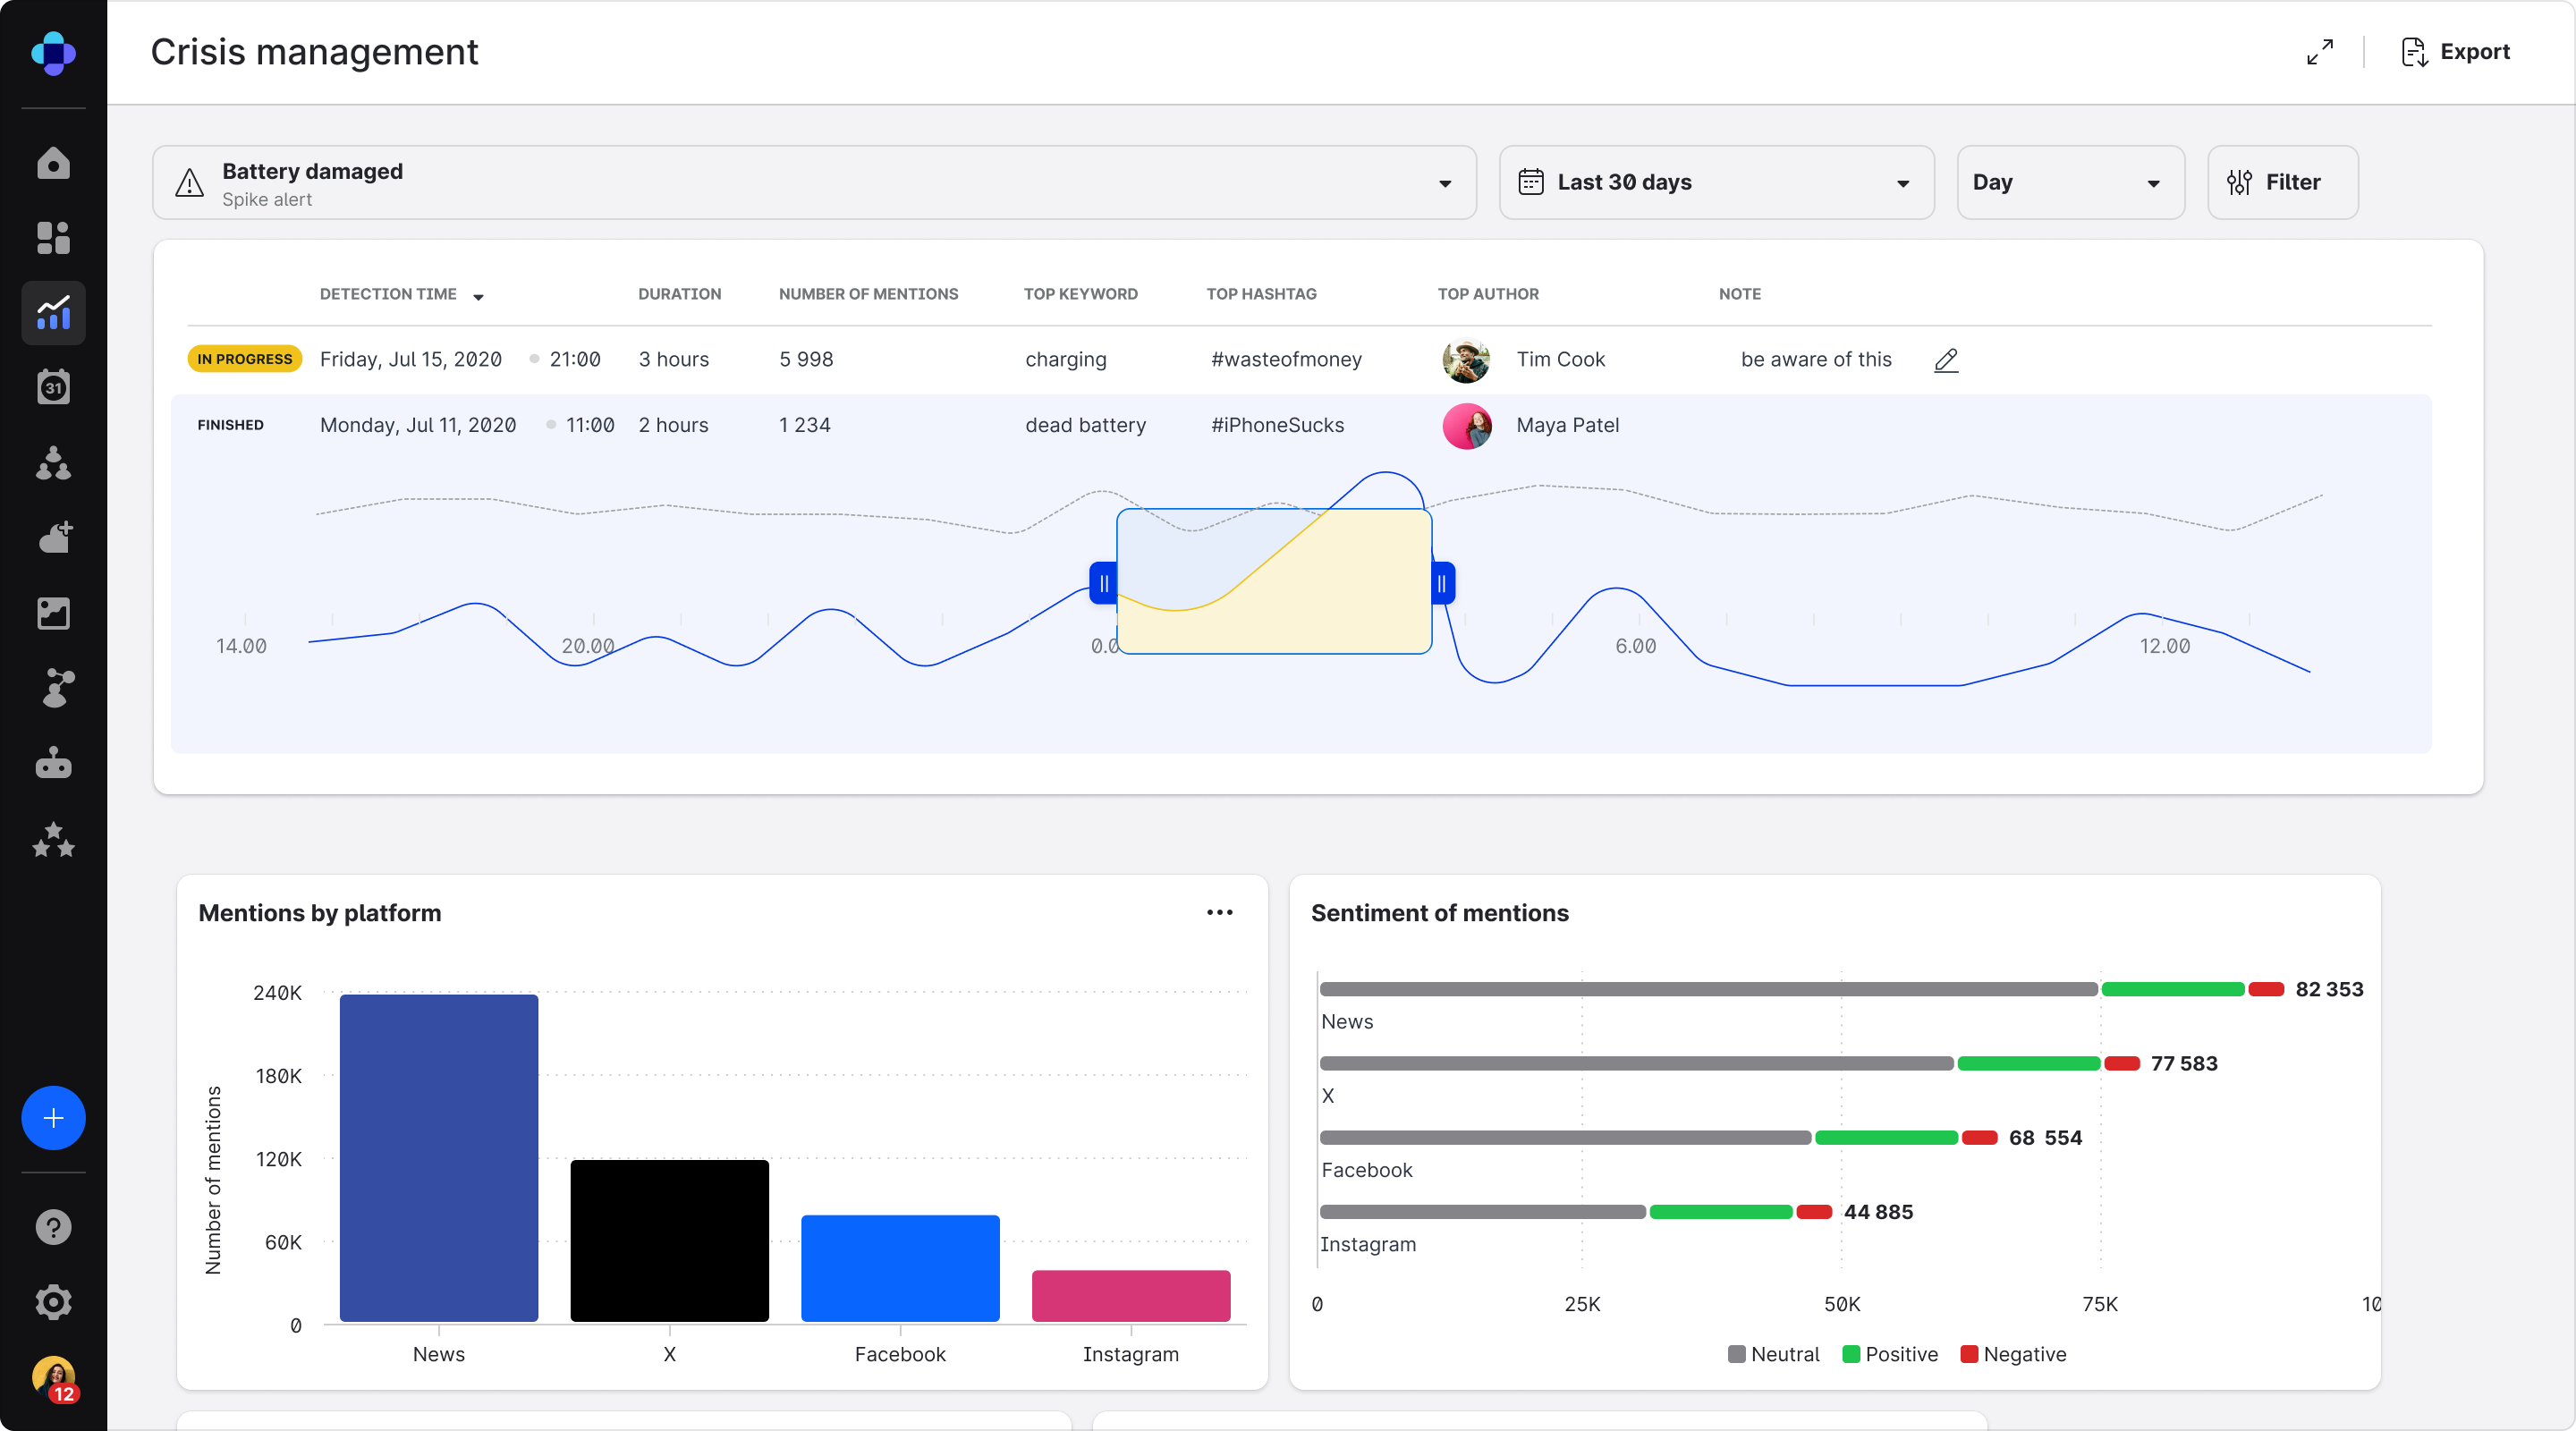2576x1431 pixels.
Task: Click the right range handle on timeline
Action: click(x=1442, y=583)
